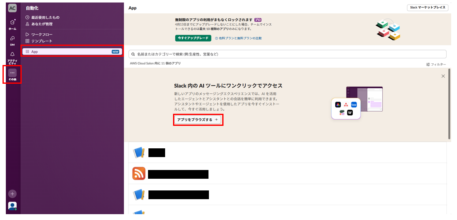Screen dimensions: 457x220
Task: Open the フィルター filter control
Action: [x=436, y=65]
